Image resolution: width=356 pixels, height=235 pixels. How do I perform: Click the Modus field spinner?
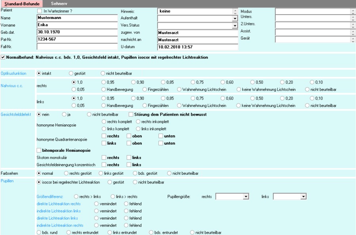click(x=353, y=11)
